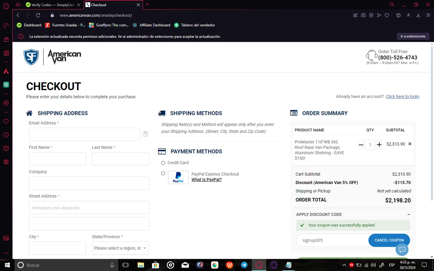Open the 'What is PayPal?' link
Viewport: 434px width, 271px height.
[x=207, y=180]
